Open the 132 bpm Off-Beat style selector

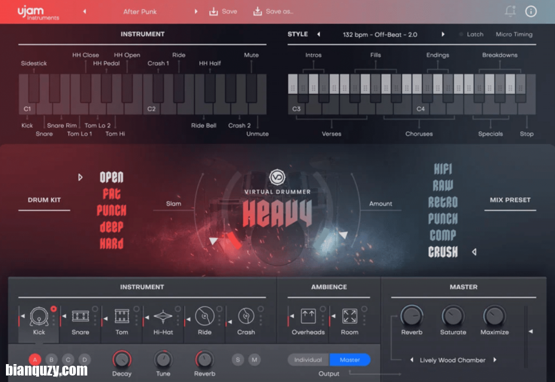pos(380,35)
